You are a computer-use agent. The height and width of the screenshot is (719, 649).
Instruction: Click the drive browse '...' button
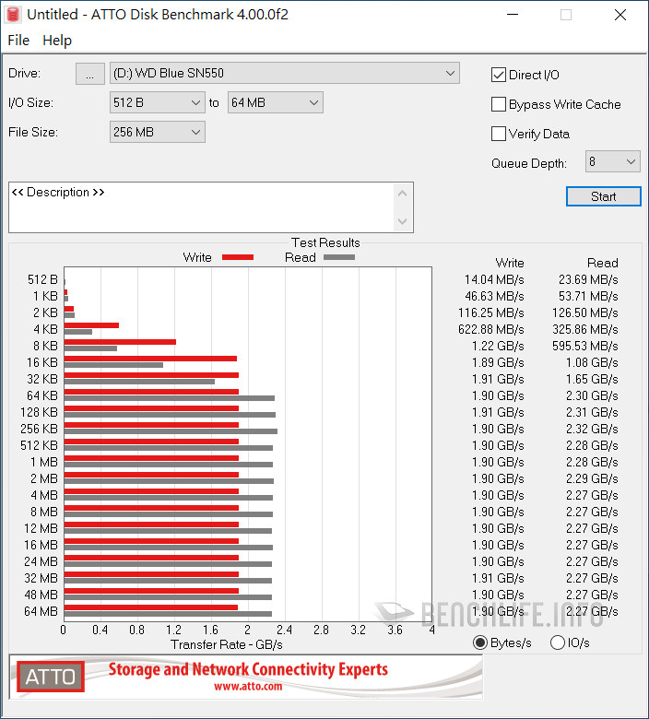tap(90, 74)
